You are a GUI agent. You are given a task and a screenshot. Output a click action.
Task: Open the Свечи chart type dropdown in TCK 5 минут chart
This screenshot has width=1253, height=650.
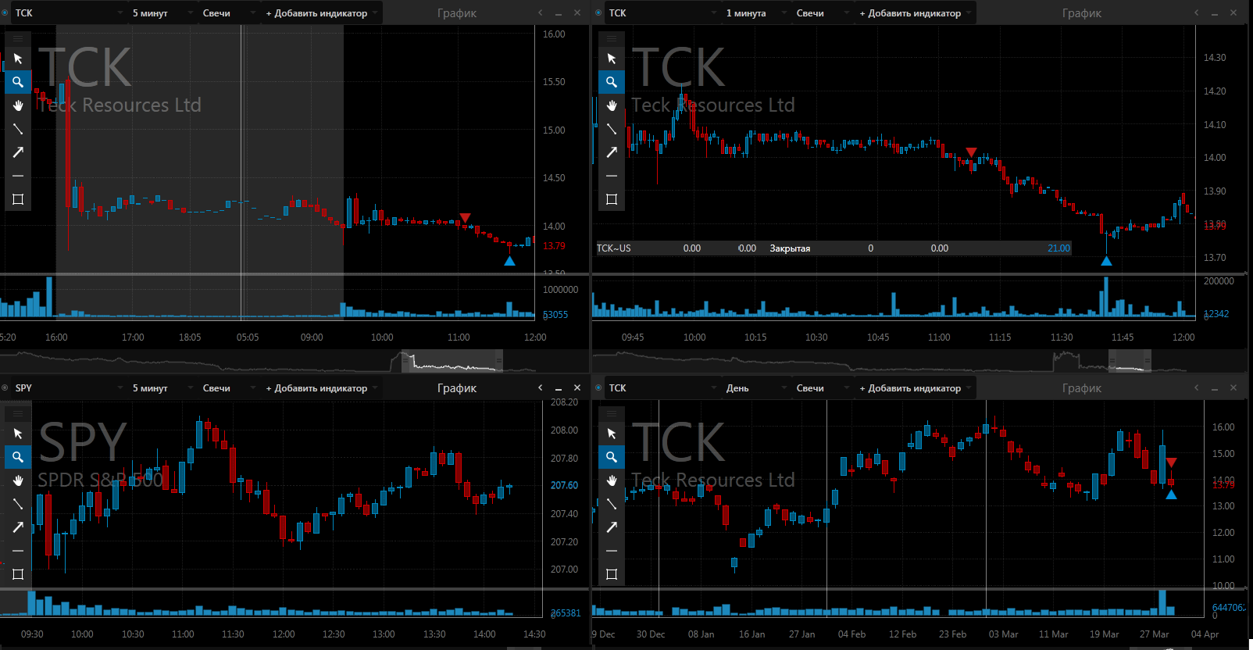(x=229, y=13)
